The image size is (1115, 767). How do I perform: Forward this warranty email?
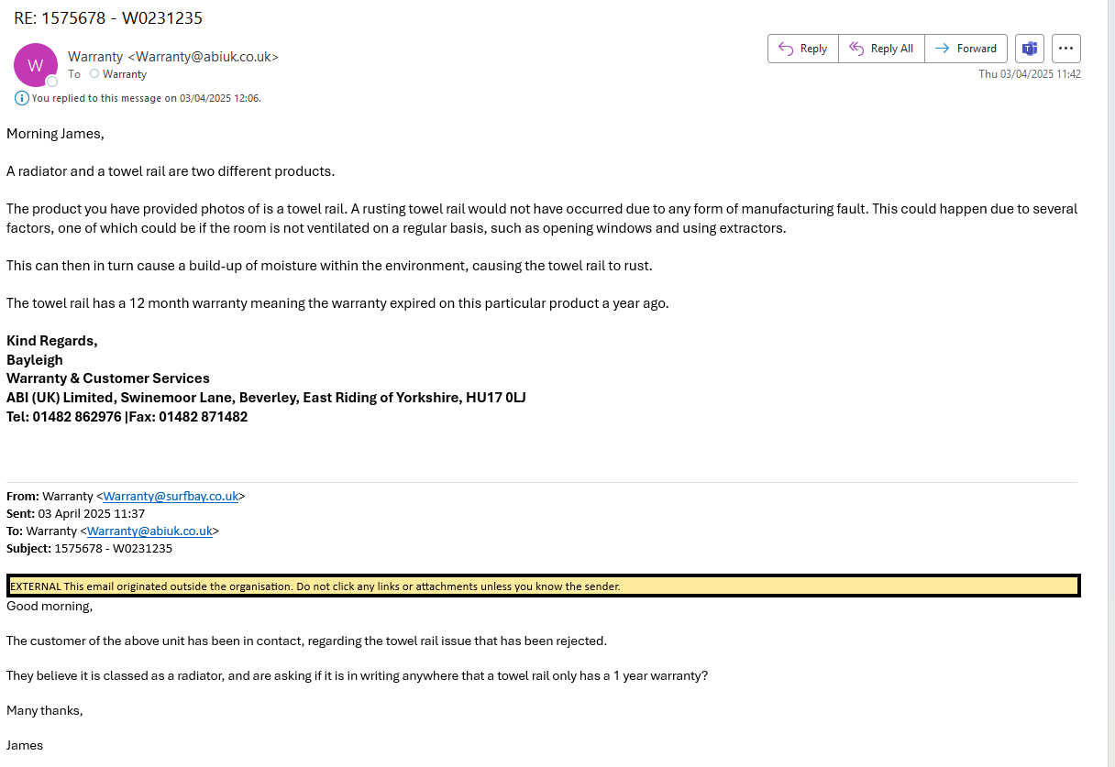coord(966,49)
